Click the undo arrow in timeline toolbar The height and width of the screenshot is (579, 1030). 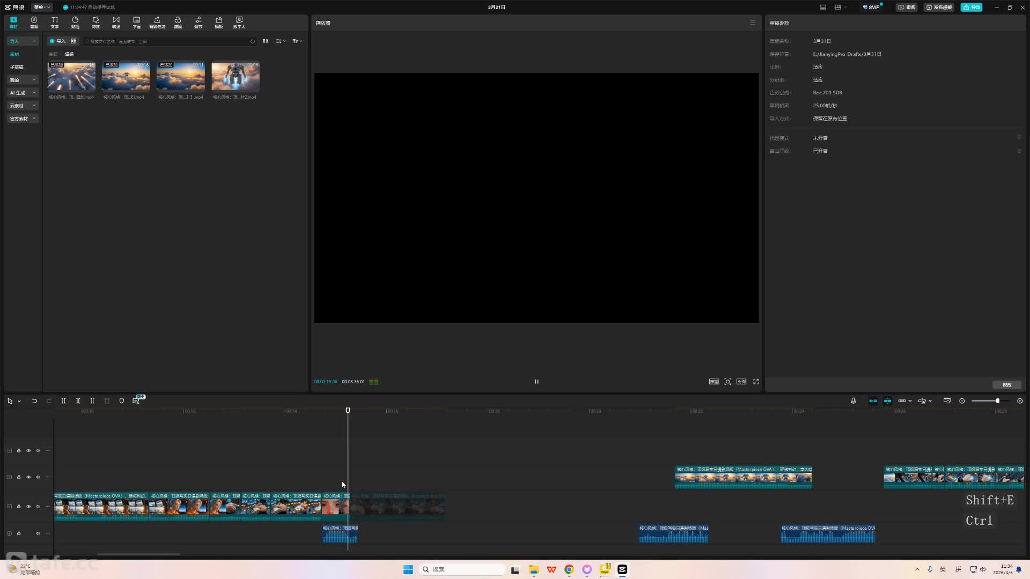pos(34,401)
